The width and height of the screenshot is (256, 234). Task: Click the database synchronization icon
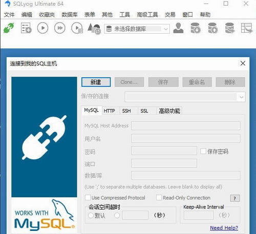230,28
